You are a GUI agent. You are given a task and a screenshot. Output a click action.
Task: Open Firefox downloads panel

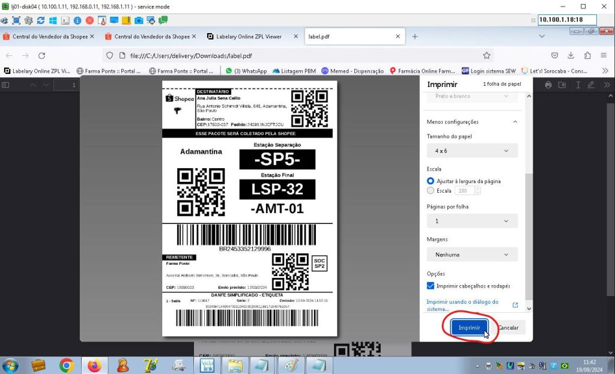pyautogui.click(x=571, y=56)
